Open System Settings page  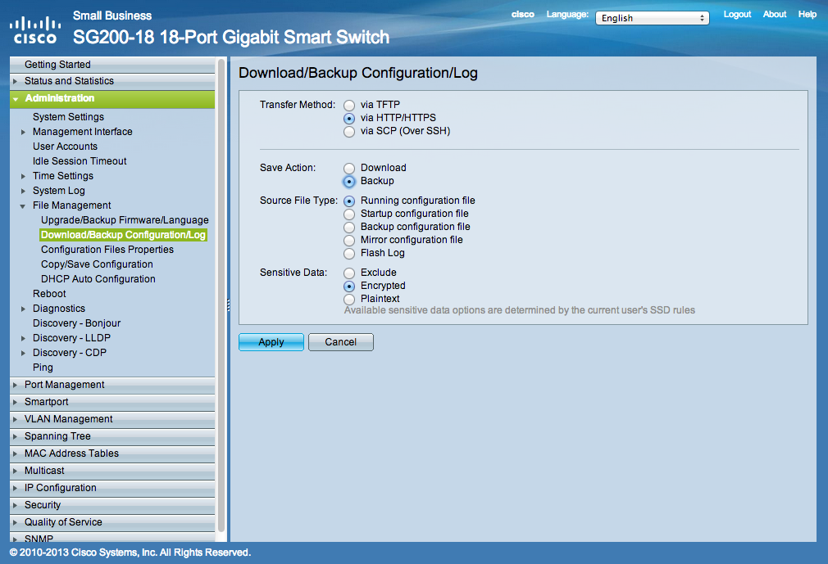click(68, 116)
